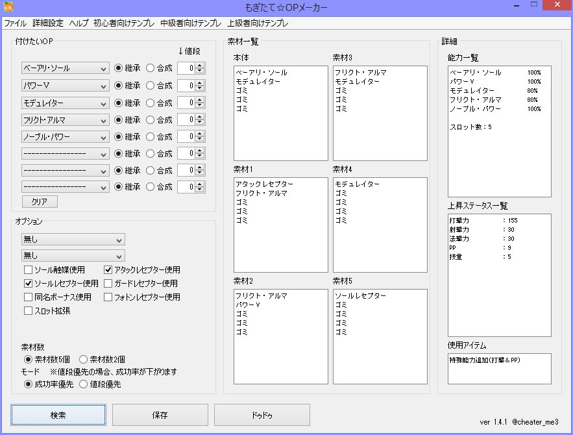The image size is (573, 435).
Task: Click ソールレセプター in 素材5 list
Action: tap(360, 295)
